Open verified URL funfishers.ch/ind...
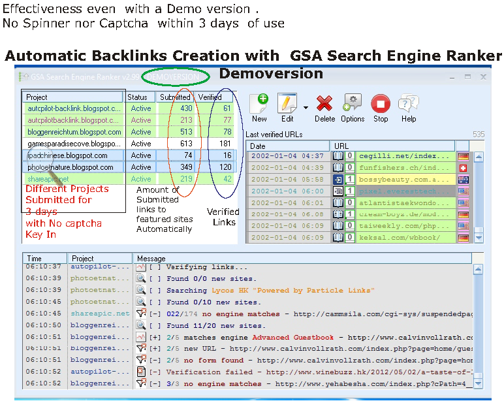504x403 pixels. (x=403, y=168)
